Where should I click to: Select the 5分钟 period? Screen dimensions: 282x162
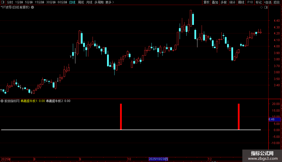[29, 2]
